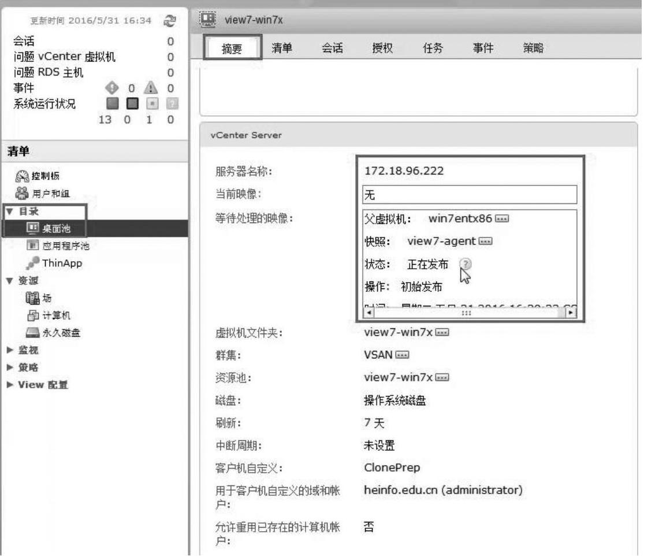Viewport: 655px width, 556px height.
Task: Click the operating system disk (操作系统磁盘) value
Action: [x=395, y=401]
